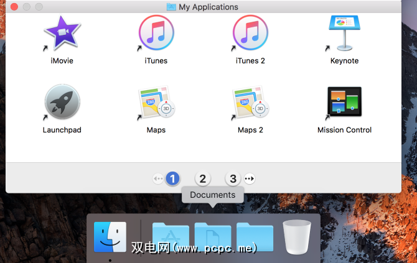The width and height of the screenshot is (417, 263).
Task: Open the iMovie app shortcut
Action: click(62, 33)
